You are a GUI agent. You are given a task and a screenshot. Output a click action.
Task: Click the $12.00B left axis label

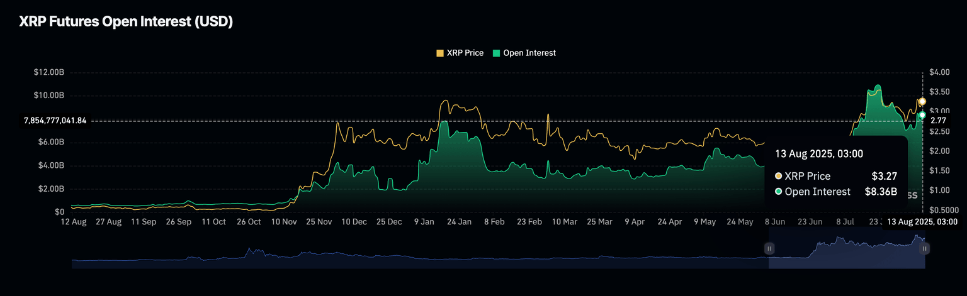49,72
